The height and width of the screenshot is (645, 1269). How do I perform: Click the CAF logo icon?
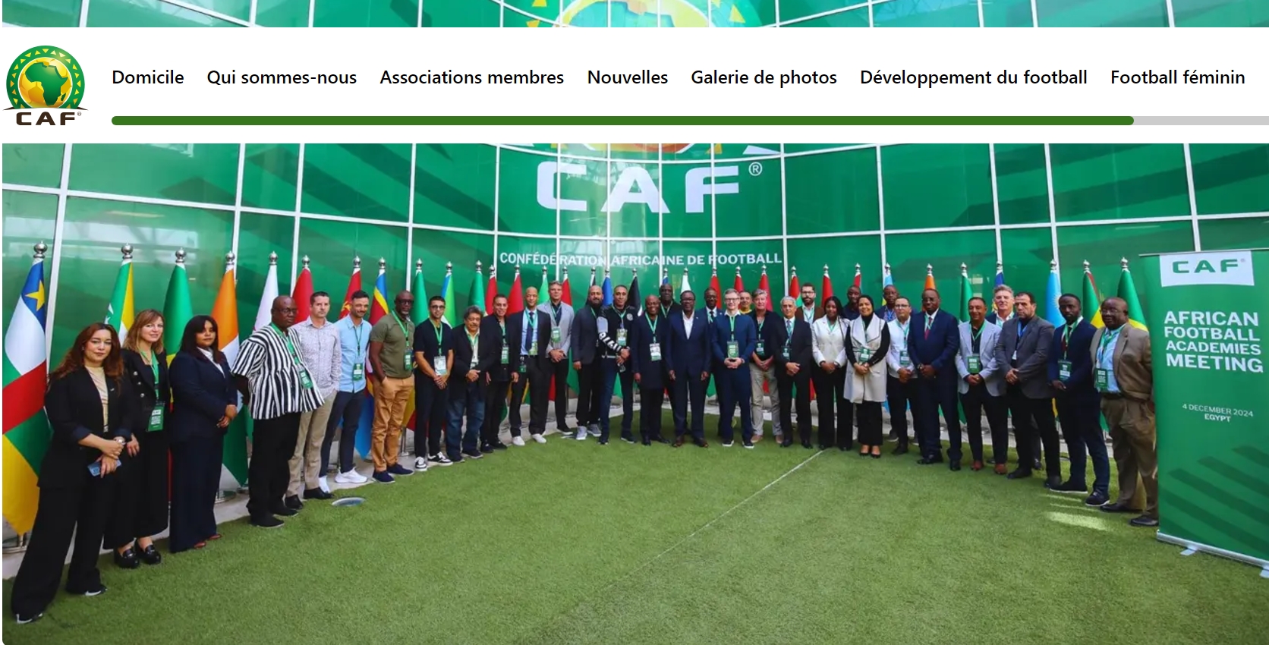[45, 85]
